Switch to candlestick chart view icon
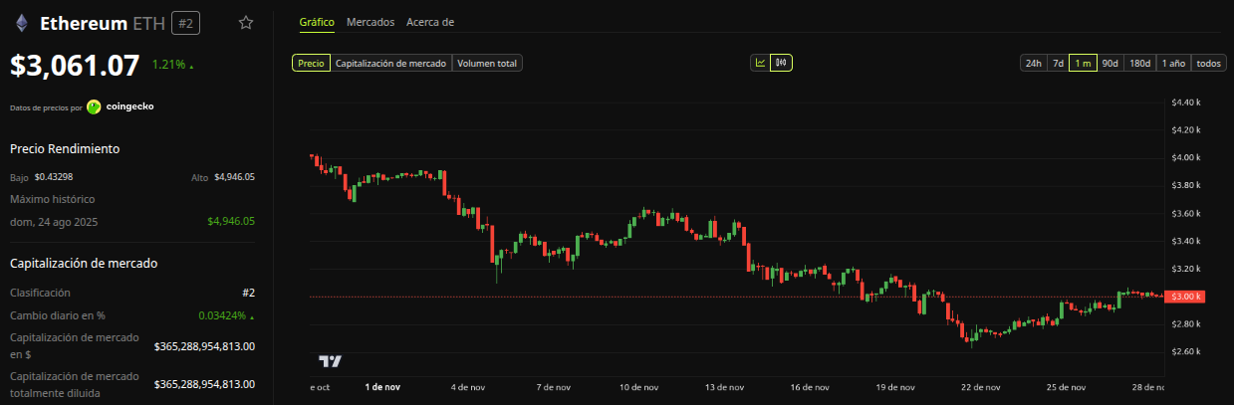The height and width of the screenshot is (405, 1234). click(x=782, y=63)
